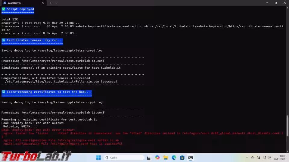Open Microsoft Store from the taskbar
Screen dimensions: 289x162
(182, 157)
